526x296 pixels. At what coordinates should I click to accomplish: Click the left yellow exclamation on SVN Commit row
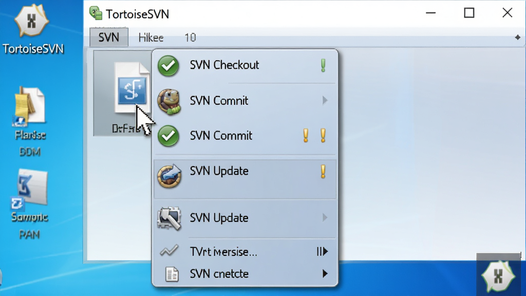pos(306,136)
